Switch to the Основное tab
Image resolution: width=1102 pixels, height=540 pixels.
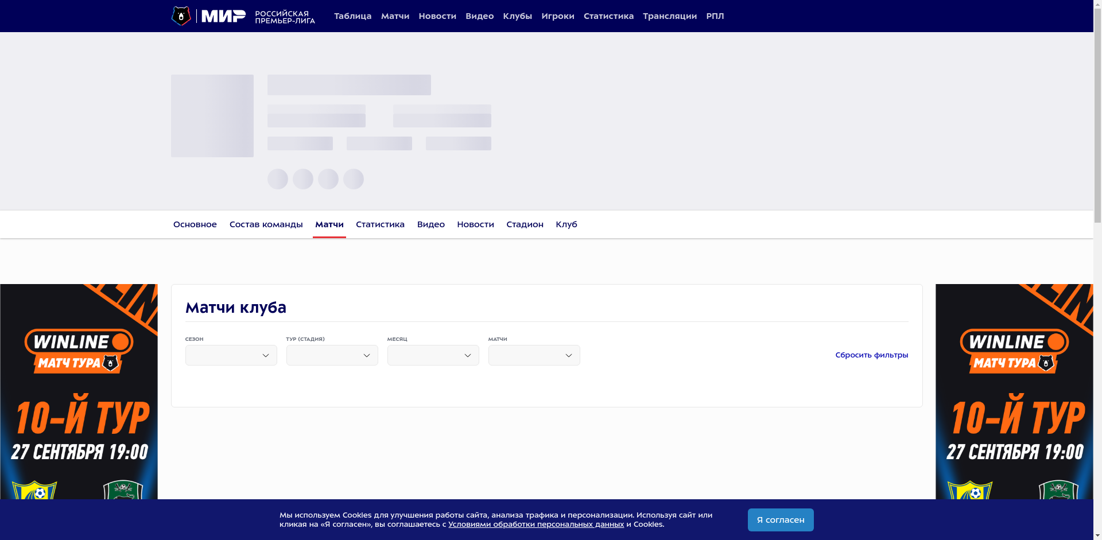[195, 224]
